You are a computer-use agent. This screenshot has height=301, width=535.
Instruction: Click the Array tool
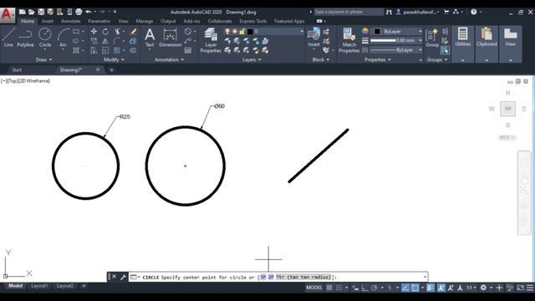pyautogui.click(x=117, y=50)
